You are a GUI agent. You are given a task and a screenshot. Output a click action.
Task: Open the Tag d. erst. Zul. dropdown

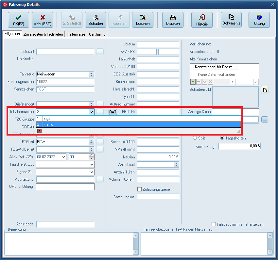[91, 165]
